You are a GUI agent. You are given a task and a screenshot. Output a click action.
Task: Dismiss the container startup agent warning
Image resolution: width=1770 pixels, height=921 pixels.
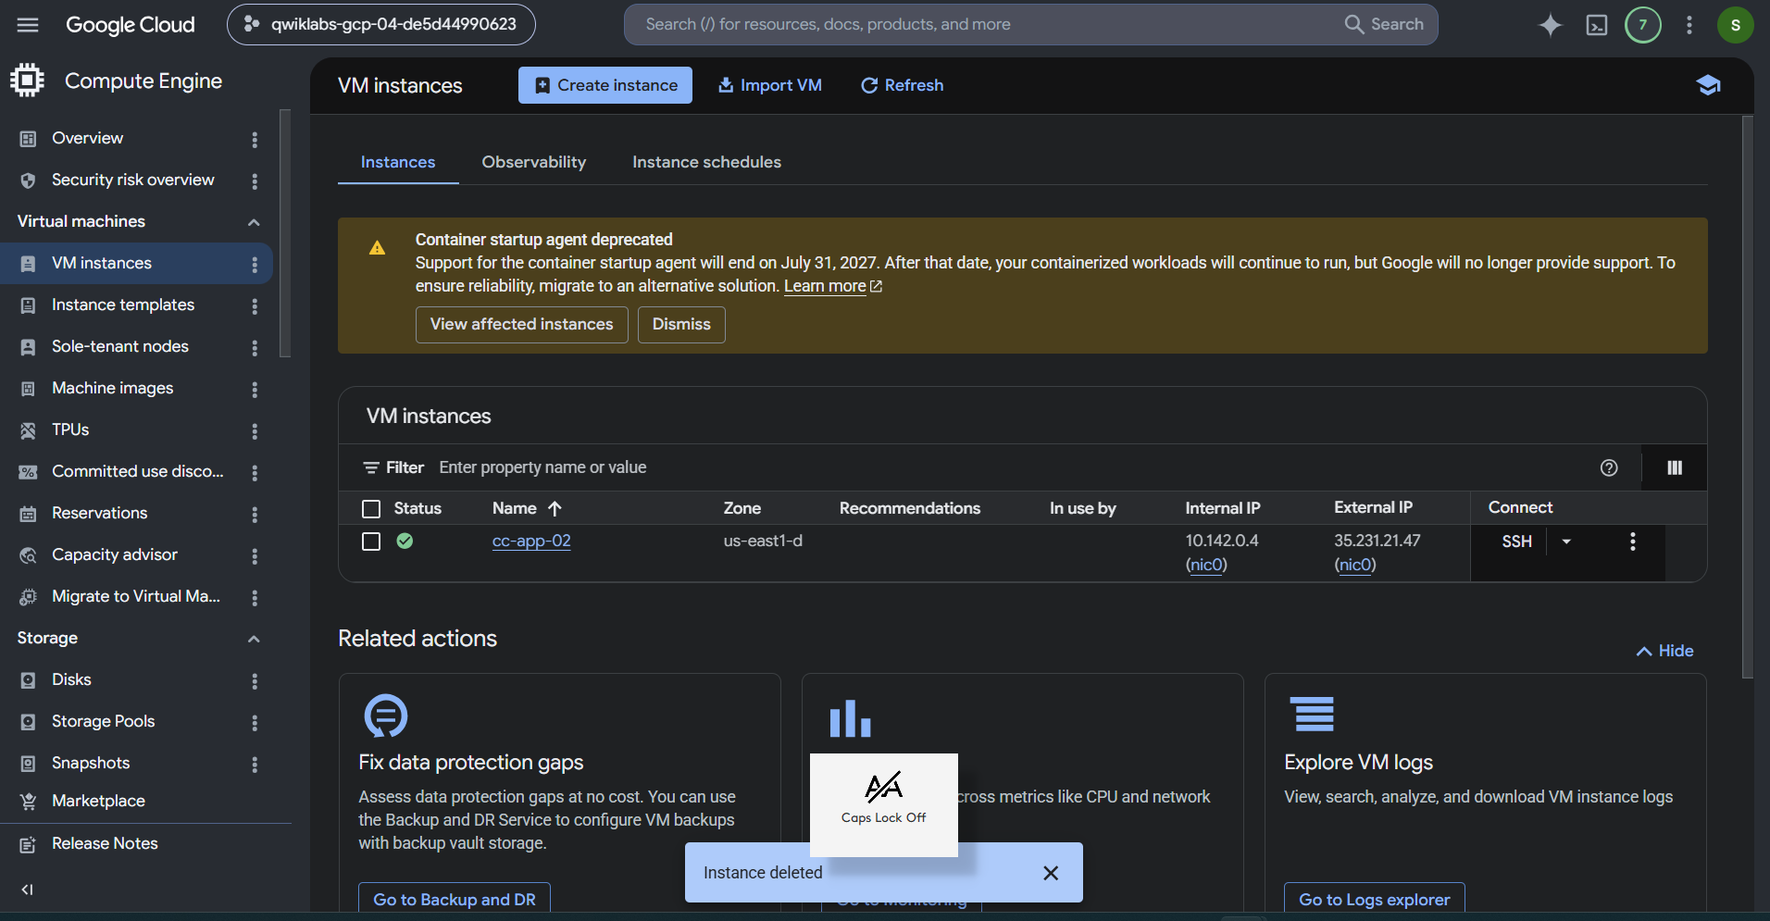tap(681, 325)
